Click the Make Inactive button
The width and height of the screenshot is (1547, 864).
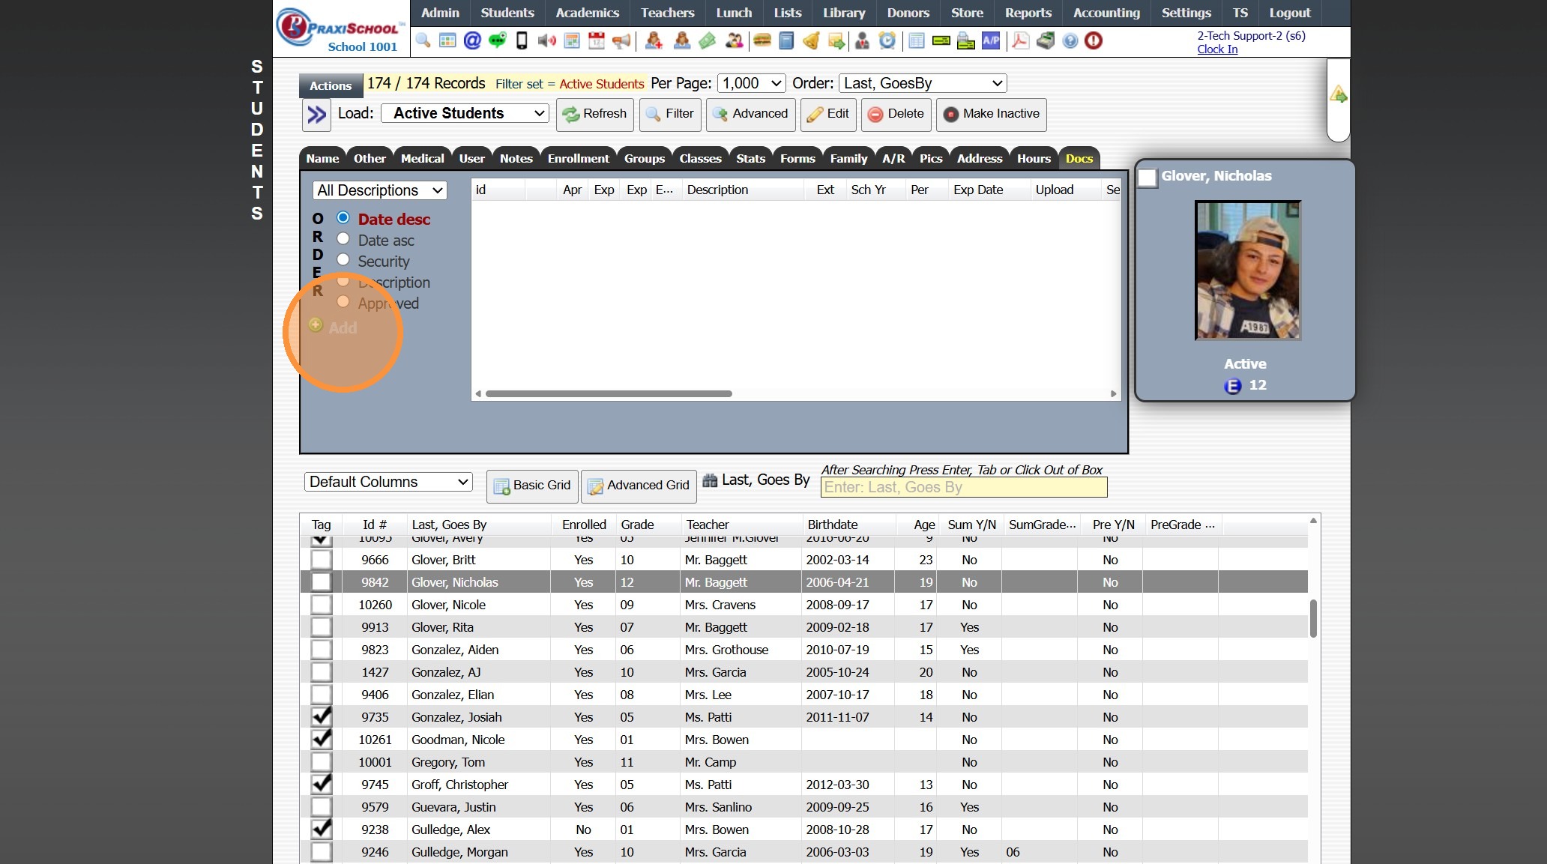pos(991,114)
